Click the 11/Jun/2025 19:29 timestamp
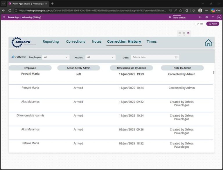The height and width of the screenshot is (170, 223). (132, 74)
